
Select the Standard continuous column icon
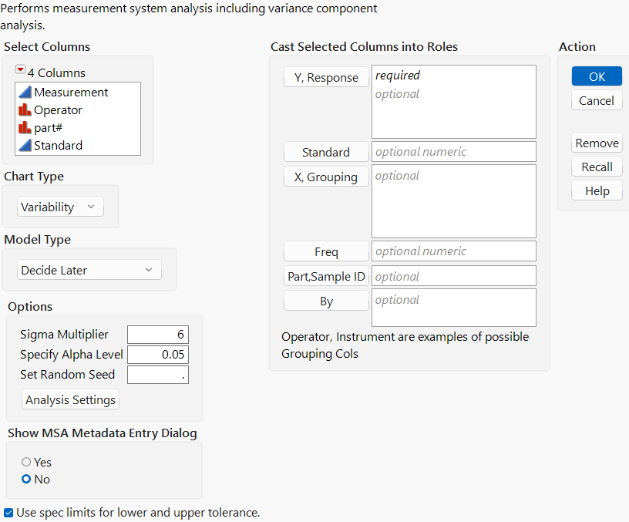(26, 146)
